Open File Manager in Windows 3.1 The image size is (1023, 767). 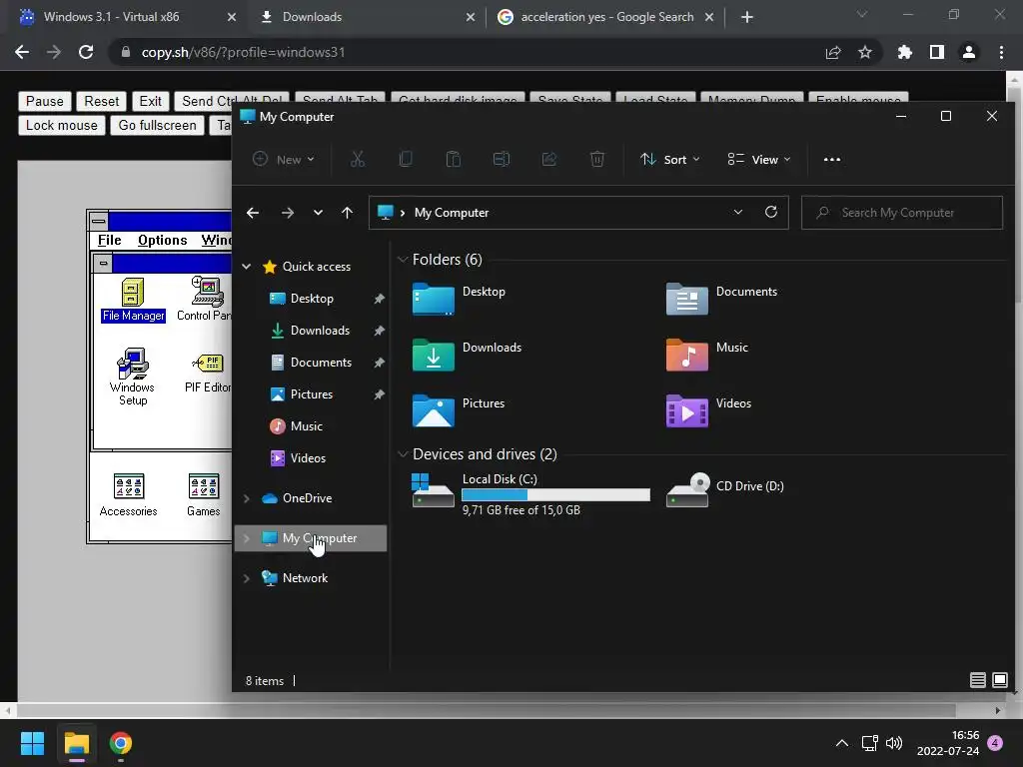(x=133, y=300)
